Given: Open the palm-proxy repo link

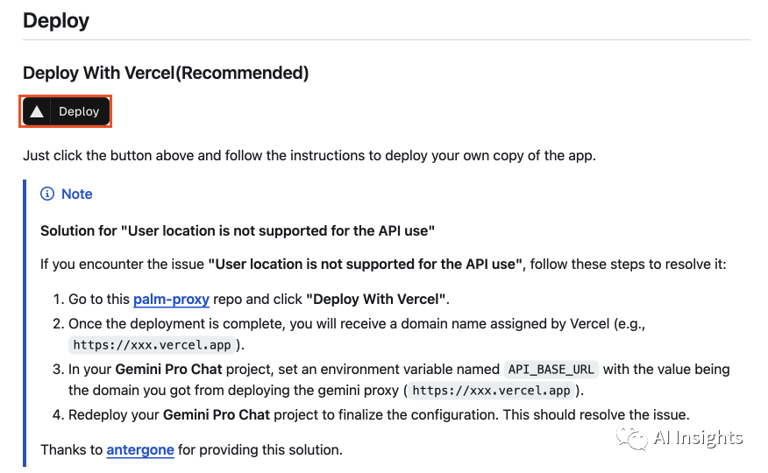Looking at the screenshot, I should 171,300.
